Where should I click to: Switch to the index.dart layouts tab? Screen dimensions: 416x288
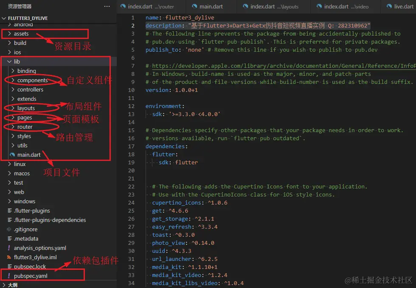(274, 7)
